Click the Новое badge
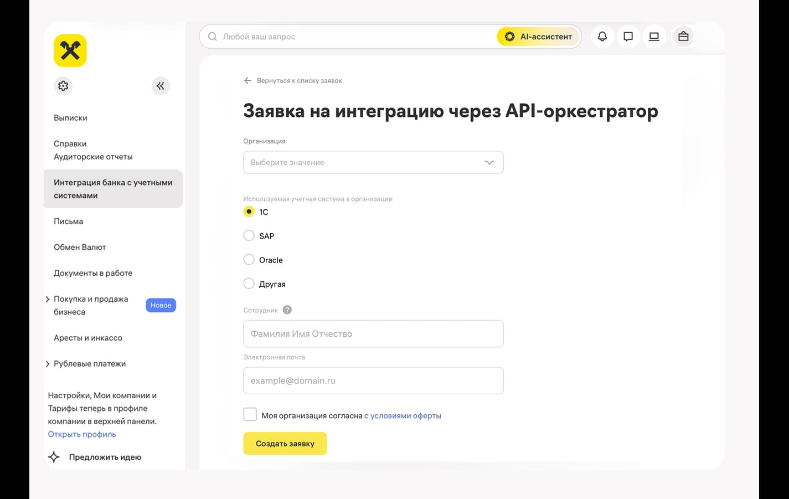This screenshot has height=499, width=789. tap(161, 305)
